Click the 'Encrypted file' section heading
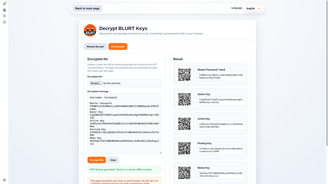 pyautogui.click(x=98, y=59)
